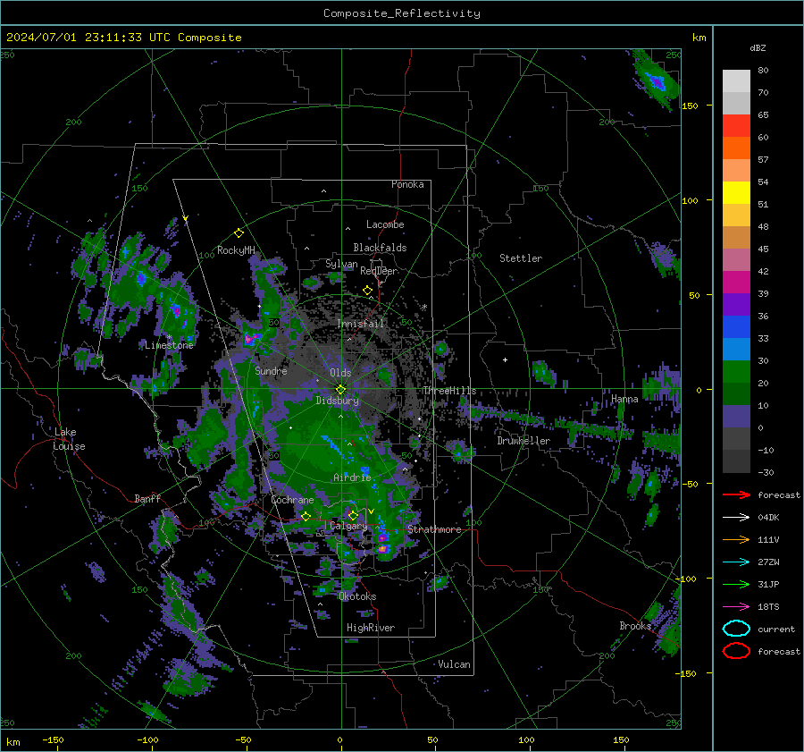Click the dBZ legend heading
Image resolution: width=804 pixels, height=752 pixels.
(x=758, y=47)
